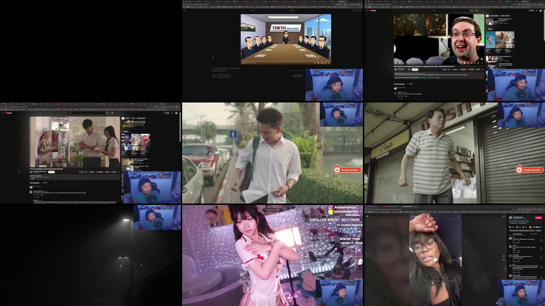Seek along Tokyo Industries video progress bar
The image size is (545, 306).
(x=286, y=61)
